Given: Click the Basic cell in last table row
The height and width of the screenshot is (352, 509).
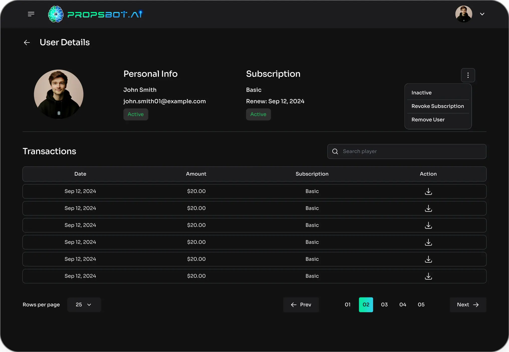Looking at the screenshot, I should [312, 276].
